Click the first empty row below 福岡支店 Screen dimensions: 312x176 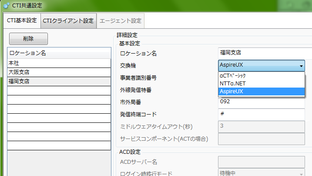point(59,91)
